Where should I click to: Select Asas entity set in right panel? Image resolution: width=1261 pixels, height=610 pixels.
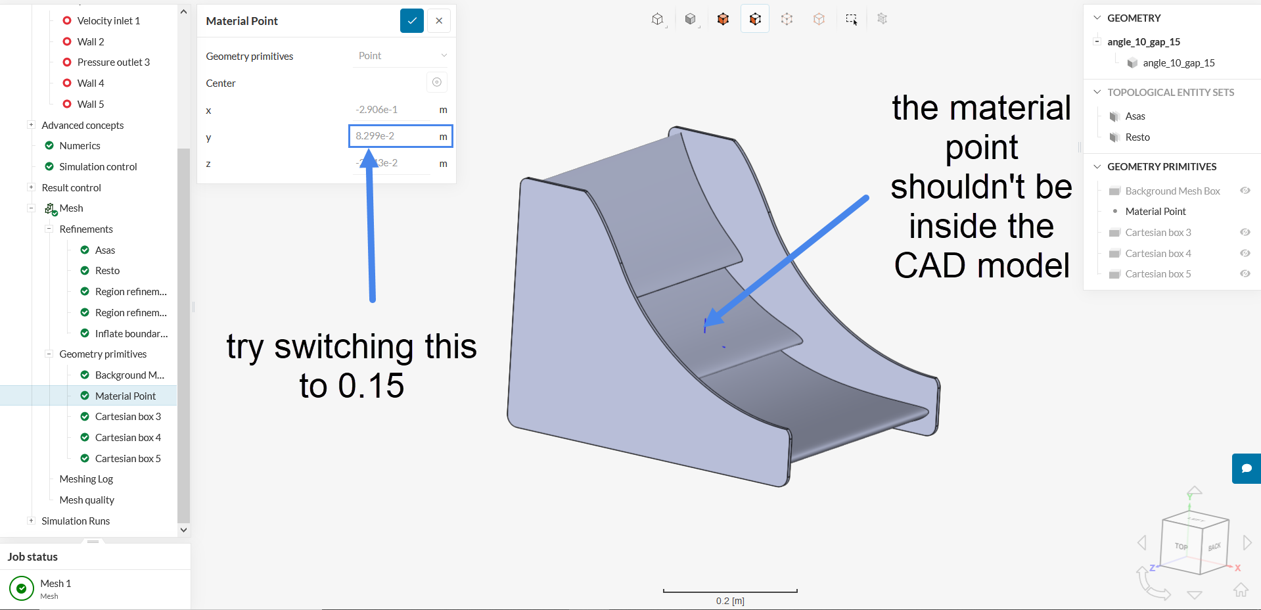click(x=1135, y=116)
